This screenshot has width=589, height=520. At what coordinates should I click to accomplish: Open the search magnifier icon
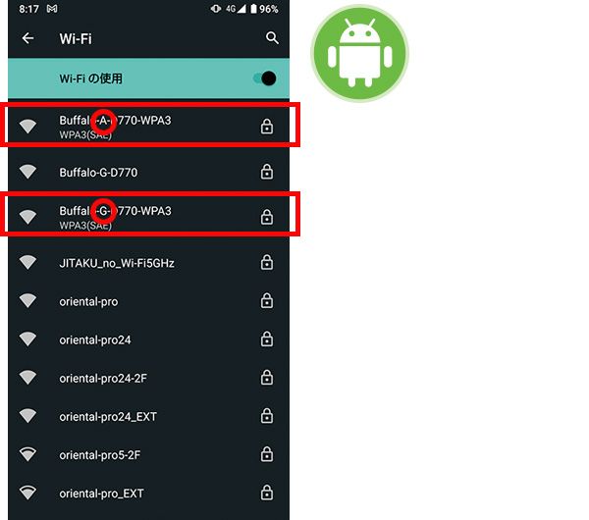(272, 38)
